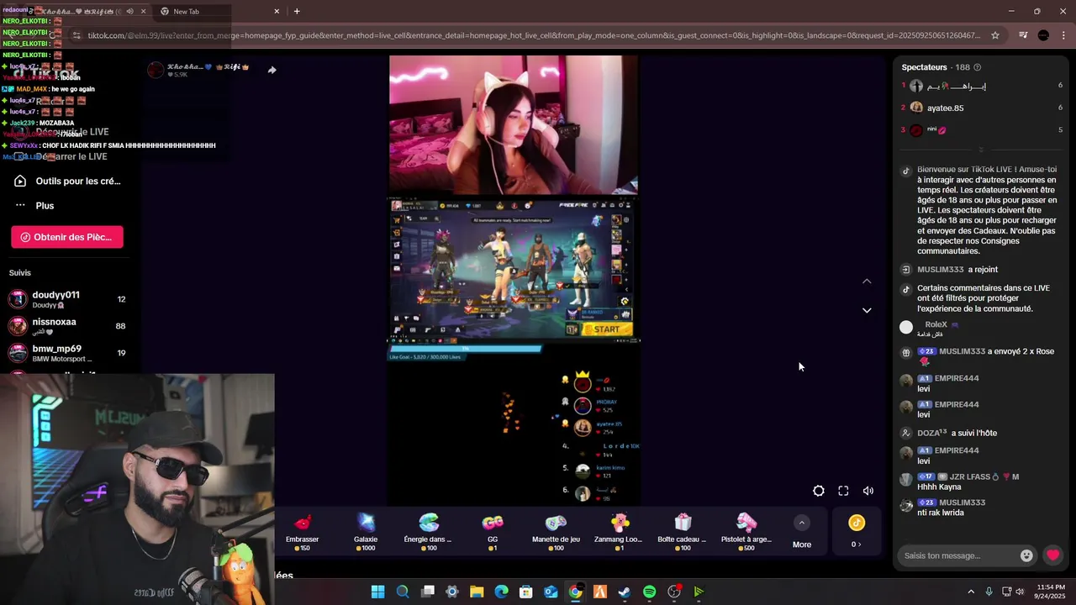This screenshot has height=605, width=1076.
Task: Mute the live stream volume
Action: coord(868,491)
